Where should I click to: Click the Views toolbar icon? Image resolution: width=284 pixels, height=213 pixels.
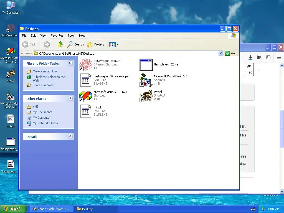coord(112,44)
